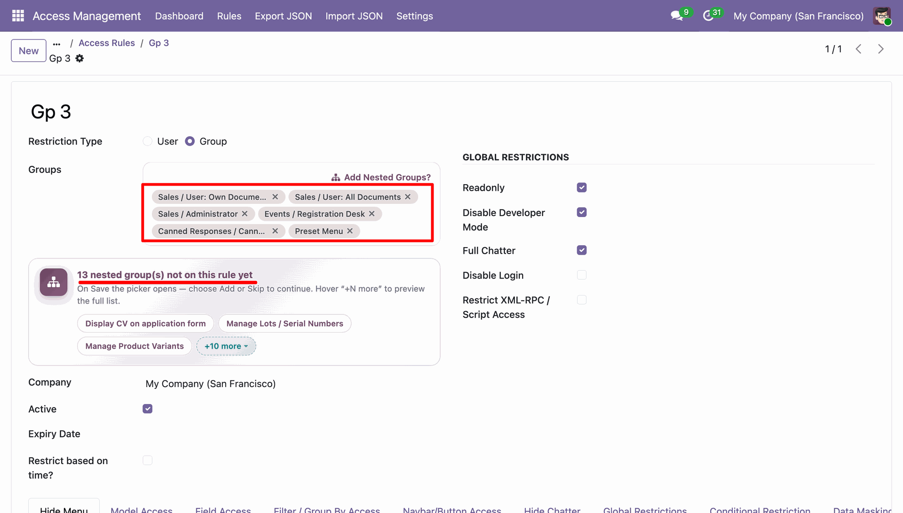This screenshot has height=513, width=903.
Task: Open the activities clock icon
Action: (708, 16)
